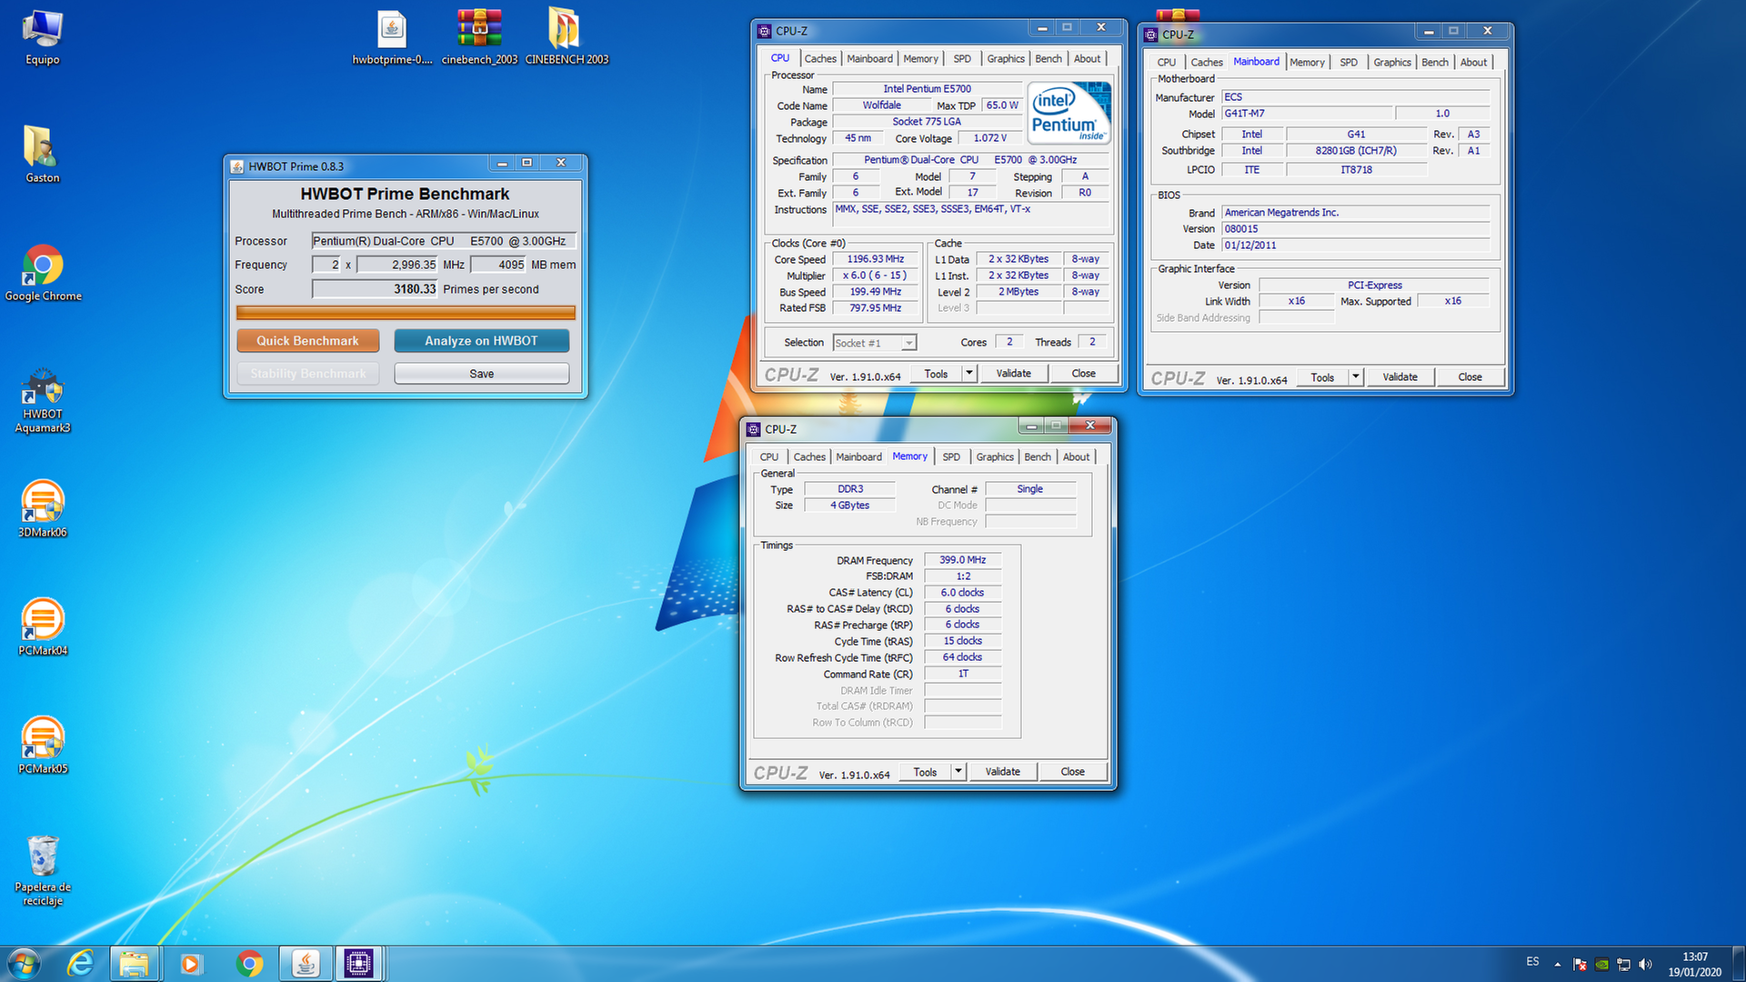
Task: Open Windows Media Player taskbar icon
Action: (x=190, y=964)
